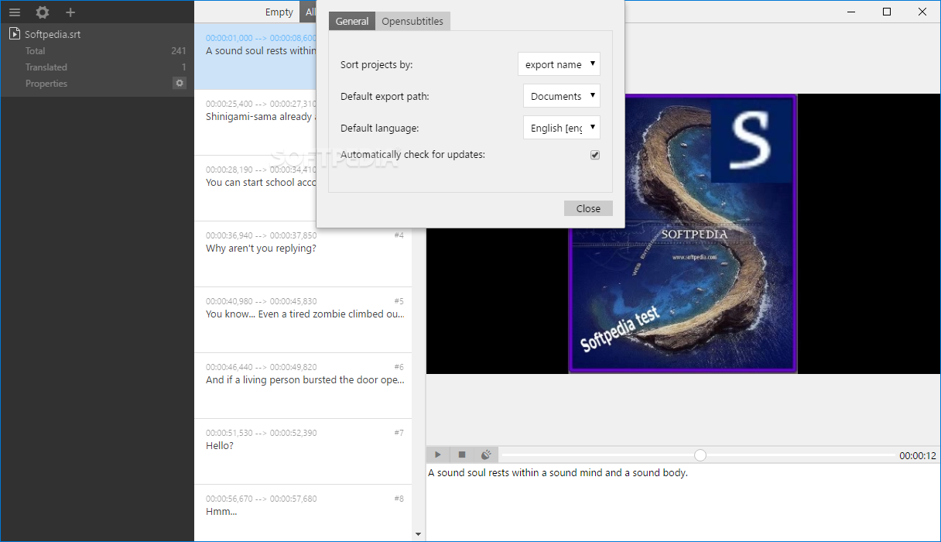This screenshot has height=542, width=941.
Task: Click the video preview thumbnail
Action: click(683, 234)
